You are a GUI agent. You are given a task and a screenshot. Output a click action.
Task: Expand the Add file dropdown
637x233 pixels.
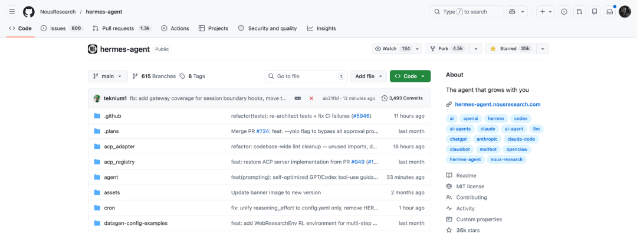coord(369,76)
